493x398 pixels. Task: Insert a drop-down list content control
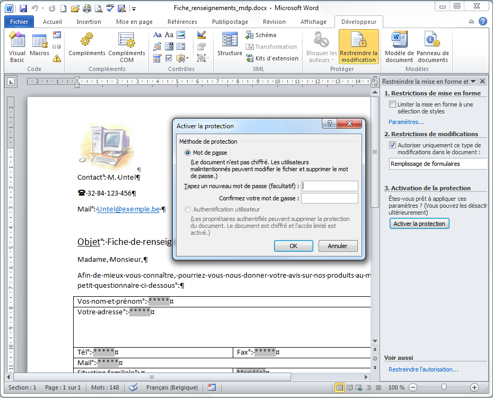click(x=181, y=47)
